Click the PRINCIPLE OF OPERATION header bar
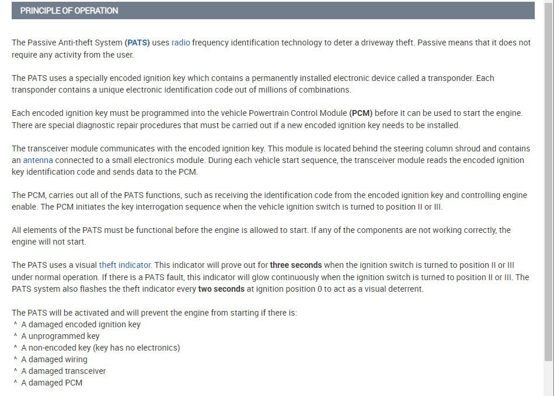This screenshot has width=554, height=396. 273,10
